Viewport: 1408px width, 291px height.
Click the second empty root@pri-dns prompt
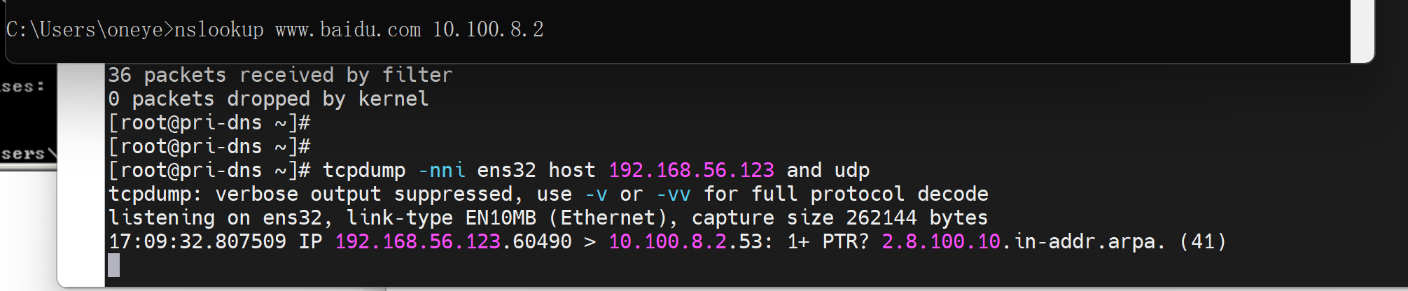[x=209, y=147]
